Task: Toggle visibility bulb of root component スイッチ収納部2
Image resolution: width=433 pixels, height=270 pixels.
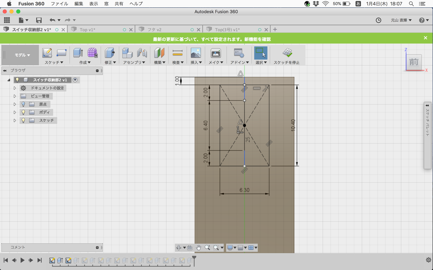Action: coord(17,80)
